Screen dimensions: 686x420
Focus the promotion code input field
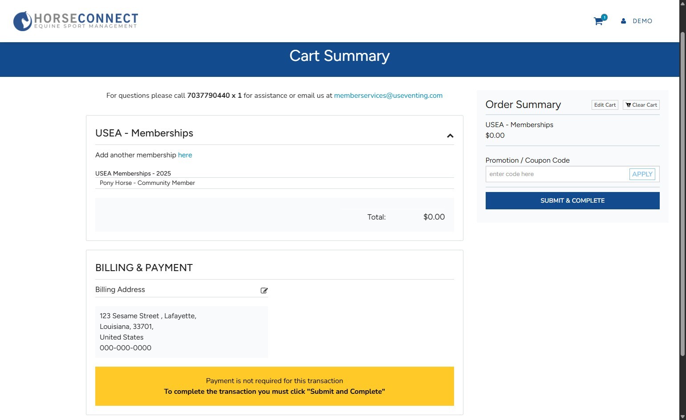click(556, 174)
